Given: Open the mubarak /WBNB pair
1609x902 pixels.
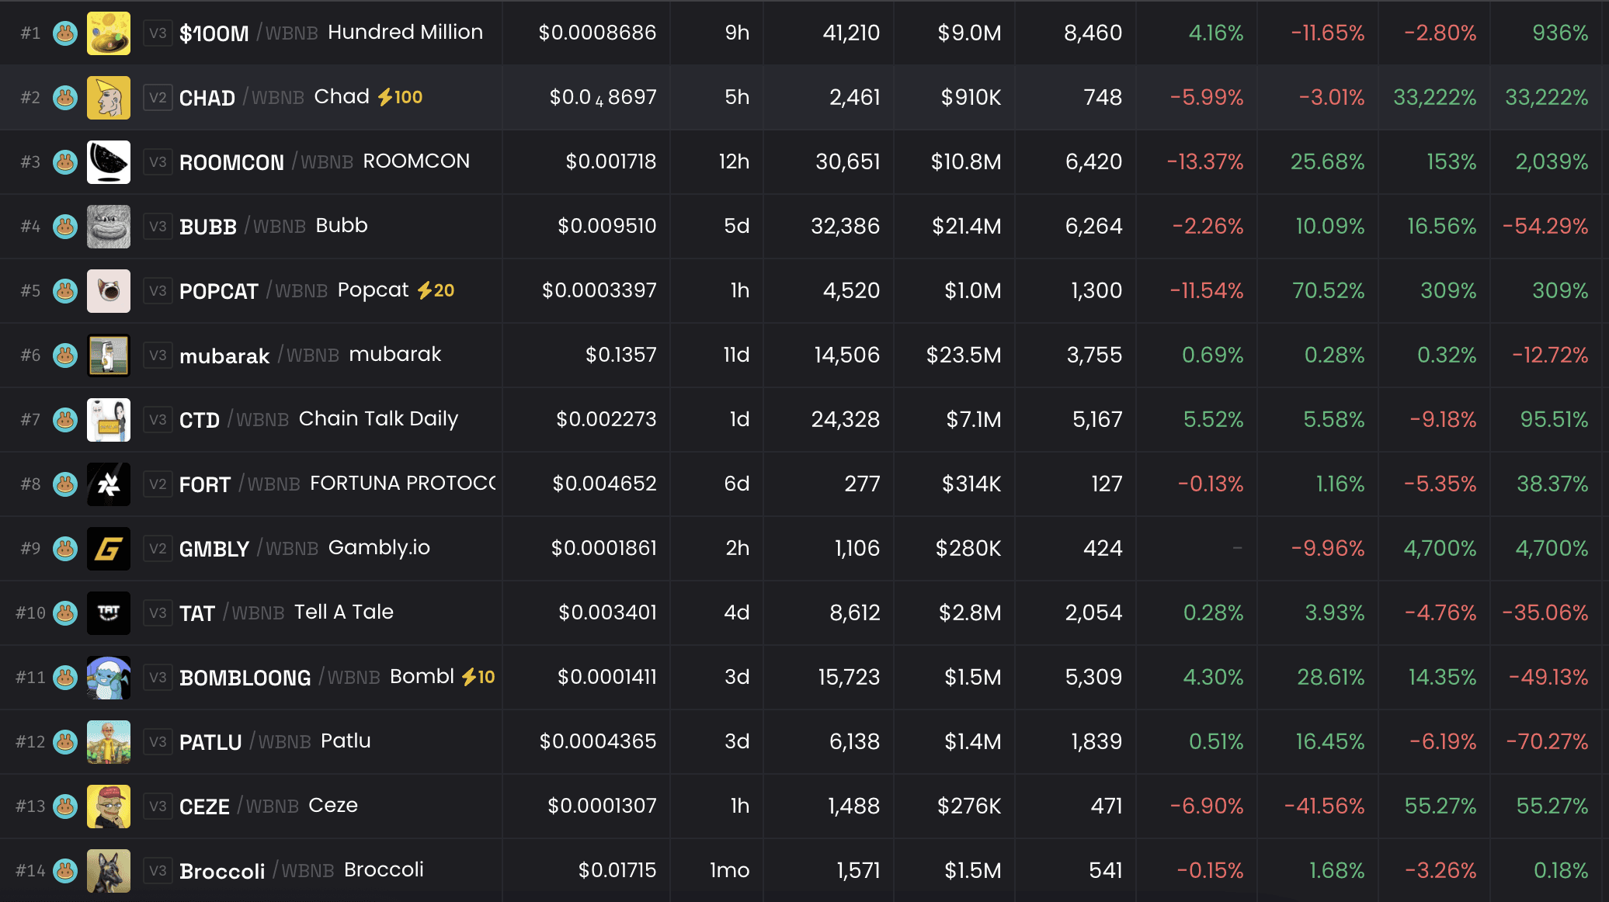Looking at the screenshot, I should (x=804, y=356).
